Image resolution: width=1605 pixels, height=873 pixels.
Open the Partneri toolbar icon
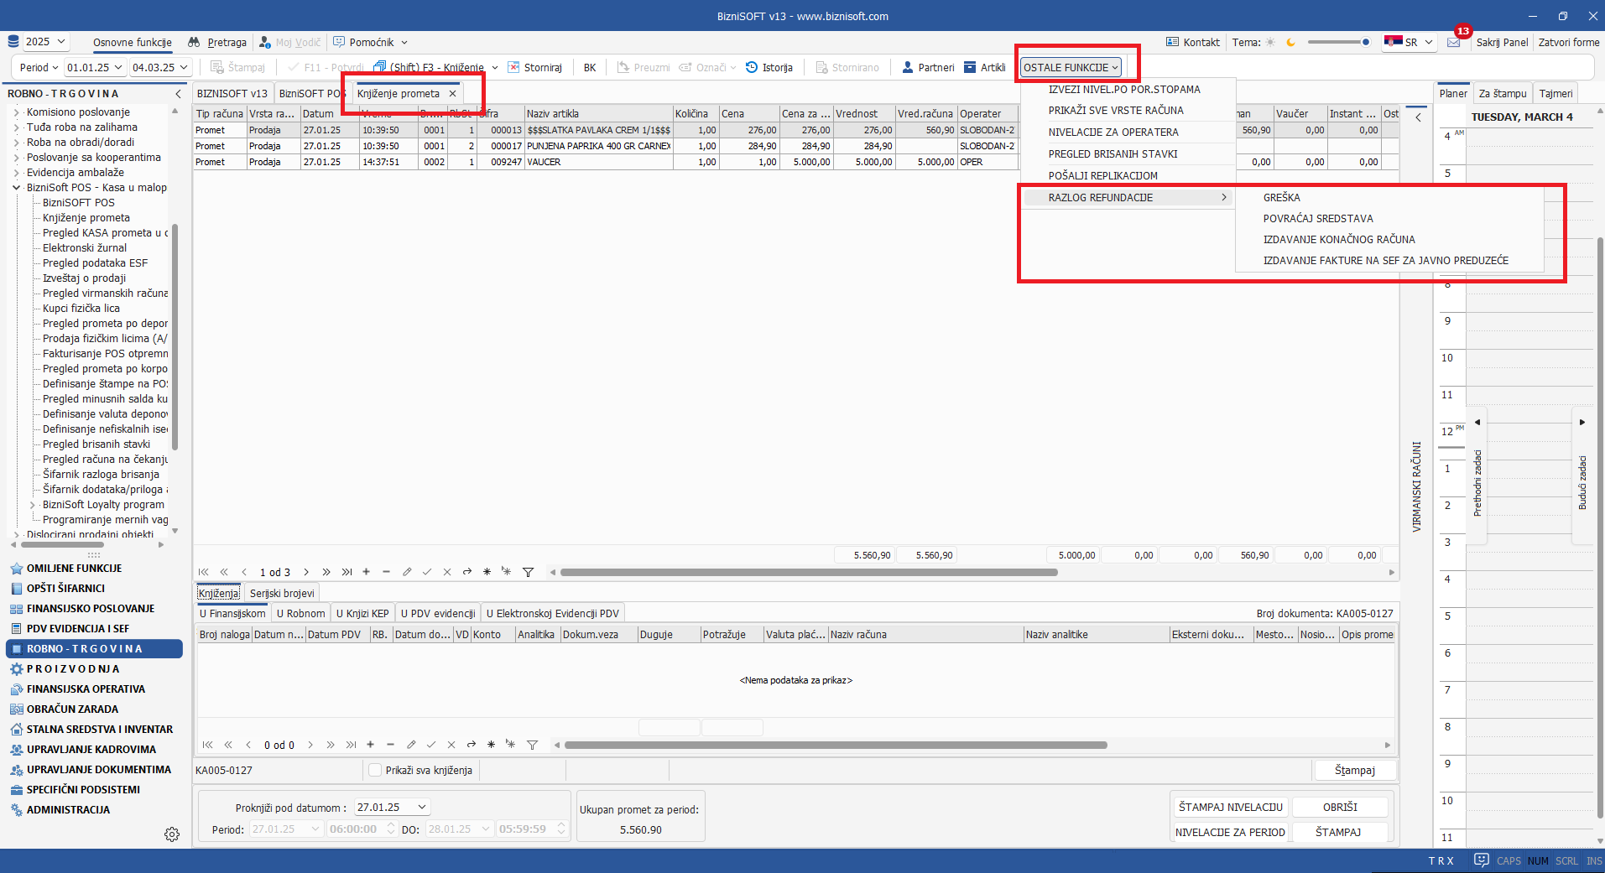(x=908, y=68)
